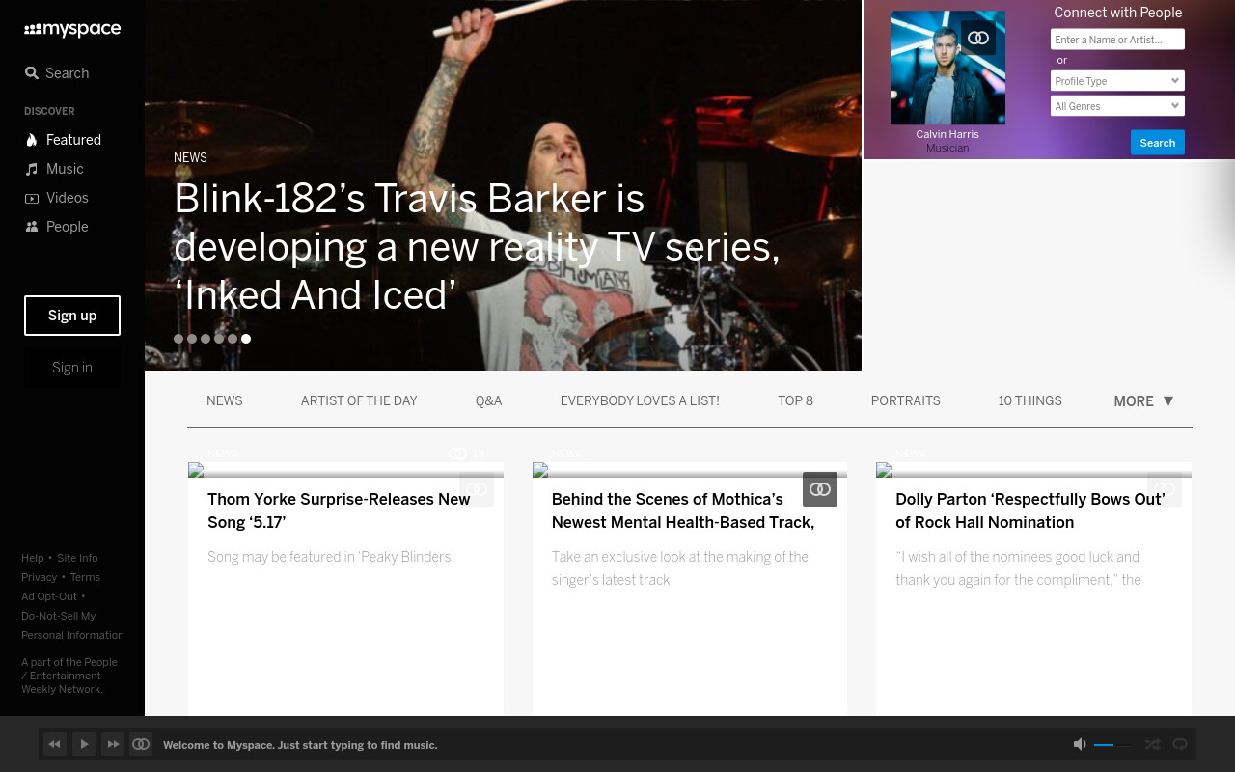Select the PORTRAITS tab
Image resolution: width=1235 pixels, height=772 pixels.
905,400
